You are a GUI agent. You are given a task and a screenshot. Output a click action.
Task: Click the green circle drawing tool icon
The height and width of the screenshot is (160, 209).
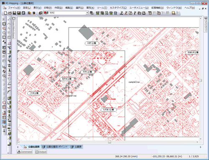(9, 111)
